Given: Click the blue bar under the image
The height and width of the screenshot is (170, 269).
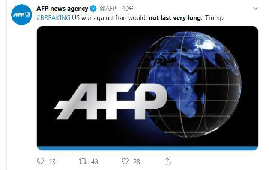Looking at the screenshot, I should click(147, 148).
